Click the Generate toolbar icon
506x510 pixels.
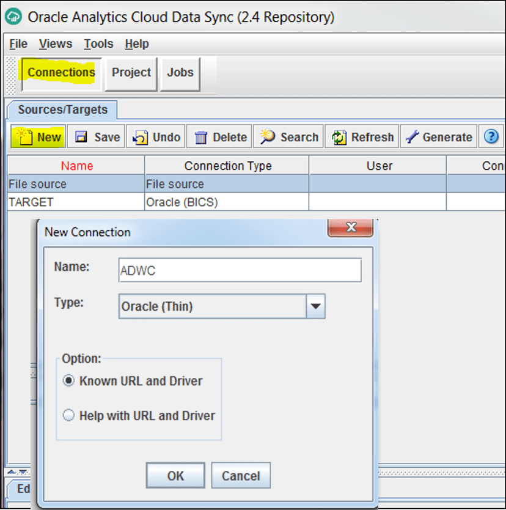click(438, 136)
